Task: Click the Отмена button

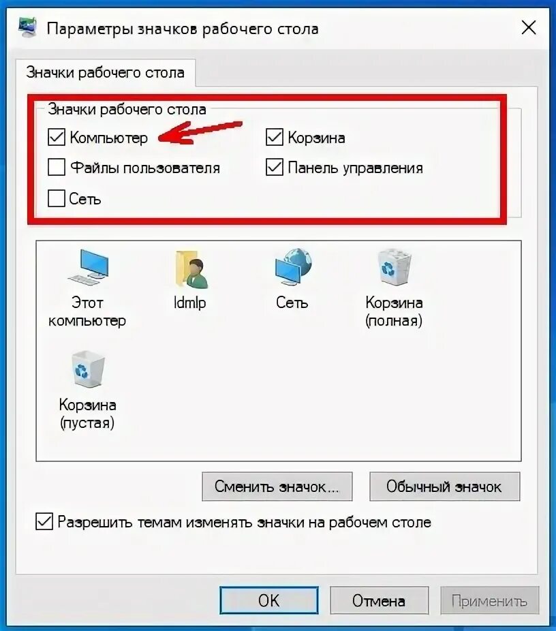Action: (379, 600)
